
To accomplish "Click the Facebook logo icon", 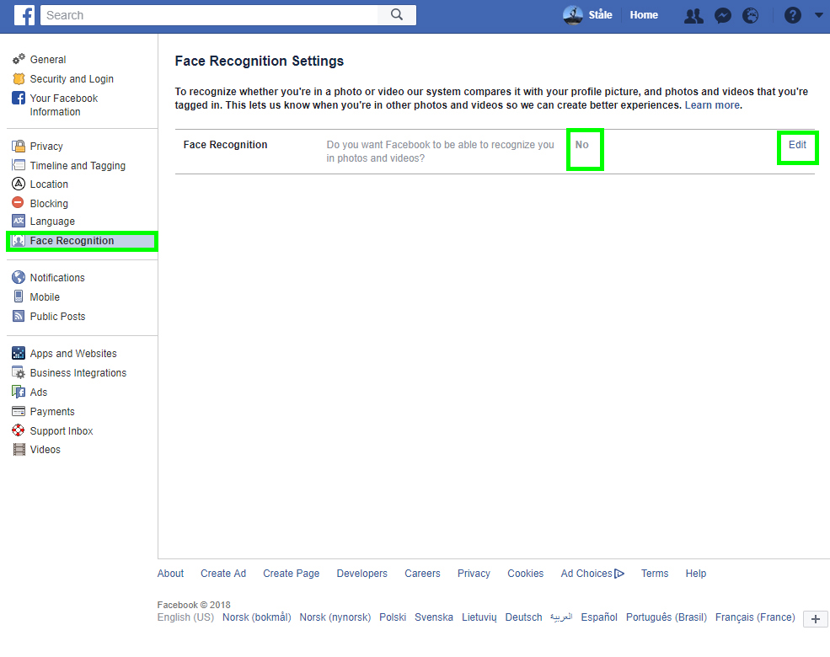I will [24, 15].
